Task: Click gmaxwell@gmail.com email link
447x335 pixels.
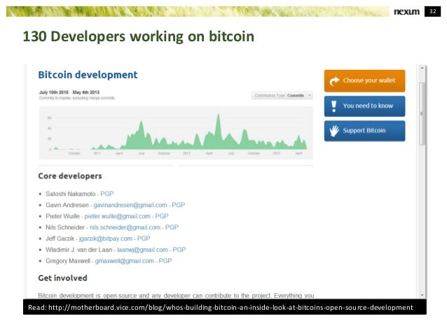Action: click(x=124, y=261)
